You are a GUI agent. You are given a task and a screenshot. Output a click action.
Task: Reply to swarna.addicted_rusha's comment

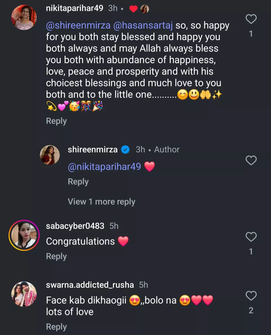[x=56, y=327]
